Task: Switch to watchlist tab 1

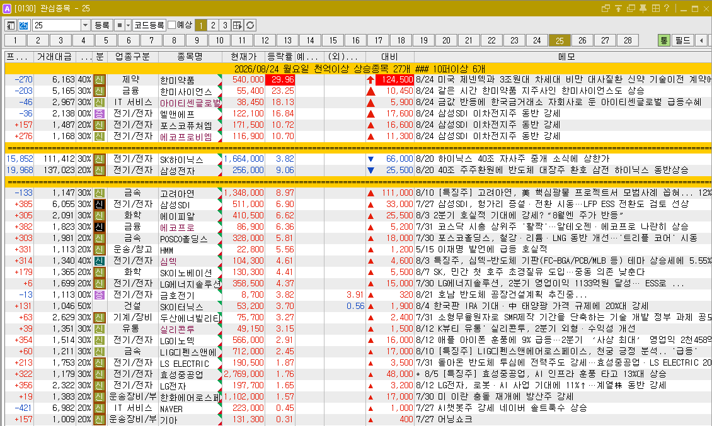Action: pyautogui.click(x=16, y=40)
